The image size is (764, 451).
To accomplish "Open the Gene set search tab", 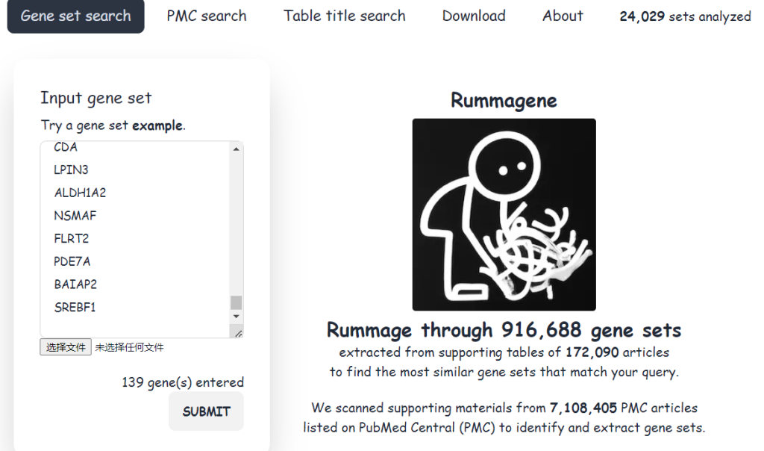I will coord(75,16).
